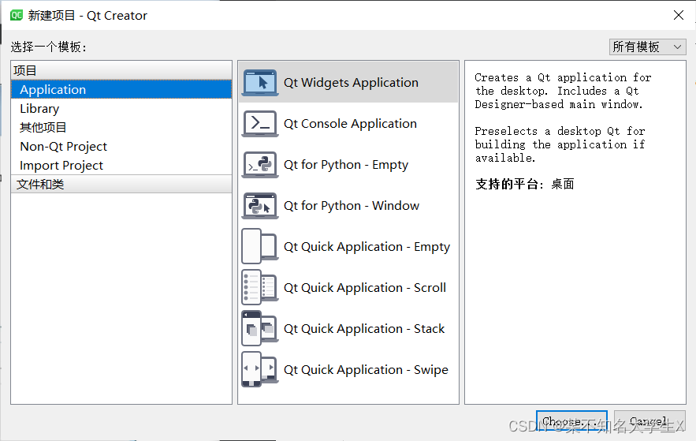696x441 pixels.
Task: Select the 其他项目 category
Action: (121, 128)
